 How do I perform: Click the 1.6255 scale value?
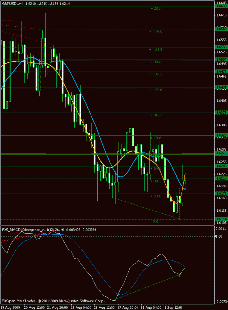221,162
